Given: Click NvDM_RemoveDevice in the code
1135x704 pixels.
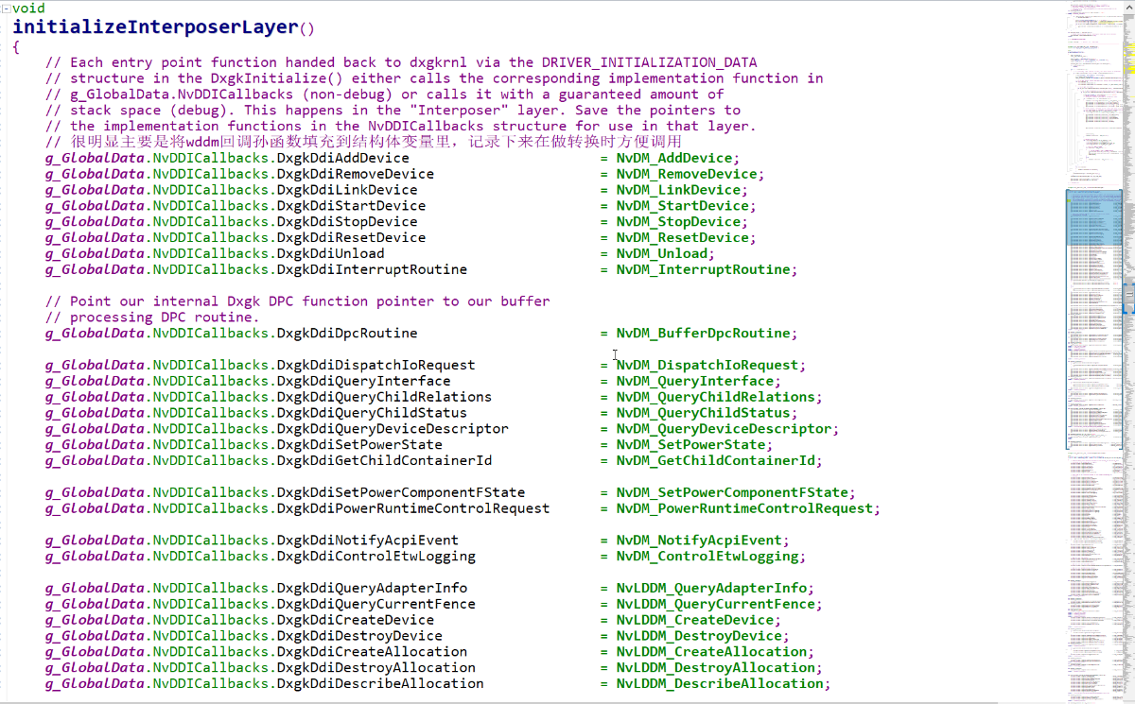Looking at the screenshot, I should coord(687,174).
